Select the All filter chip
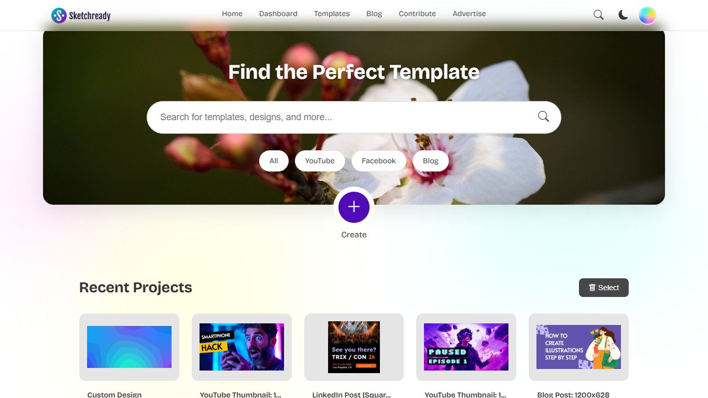 pos(274,161)
